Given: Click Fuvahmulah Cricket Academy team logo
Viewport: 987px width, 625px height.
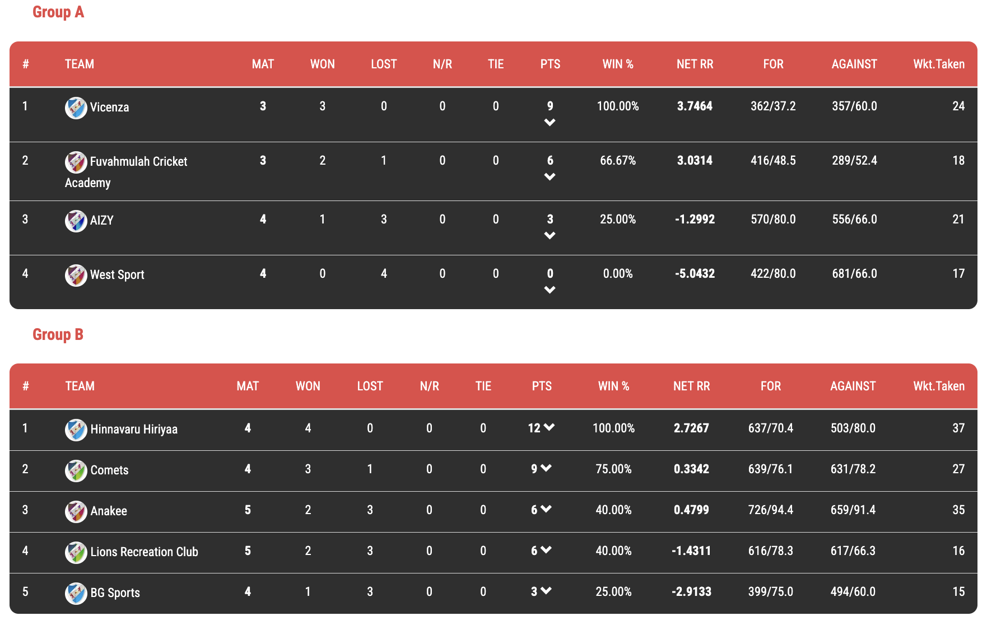Looking at the screenshot, I should tap(76, 162).
